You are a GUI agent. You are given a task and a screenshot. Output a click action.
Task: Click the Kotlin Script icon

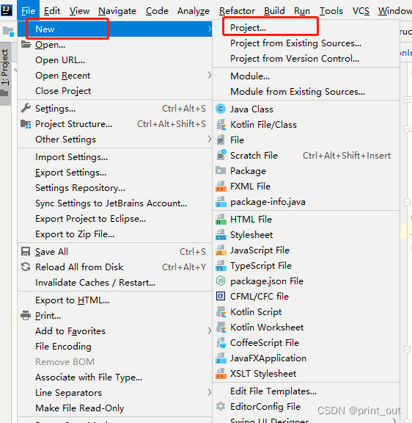click(221, 312)
